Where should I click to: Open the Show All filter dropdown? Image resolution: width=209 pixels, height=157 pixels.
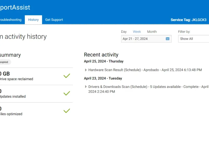pos(194,39)
